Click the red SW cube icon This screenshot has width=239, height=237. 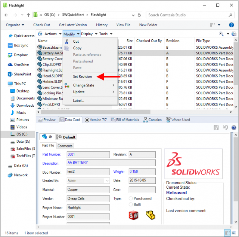[133, 215]
